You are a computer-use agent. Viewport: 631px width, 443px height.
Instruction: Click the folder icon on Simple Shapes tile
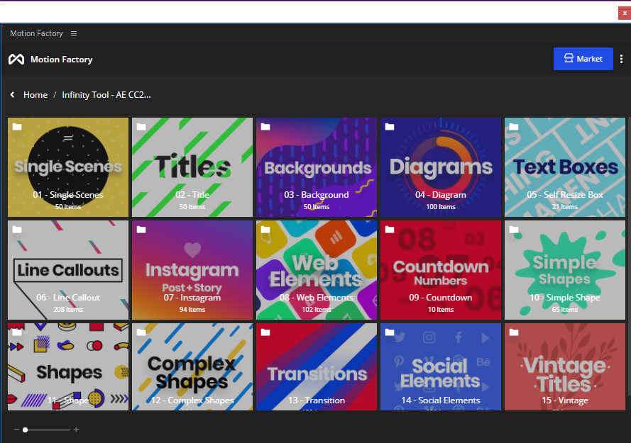click(x=514, y=230)
